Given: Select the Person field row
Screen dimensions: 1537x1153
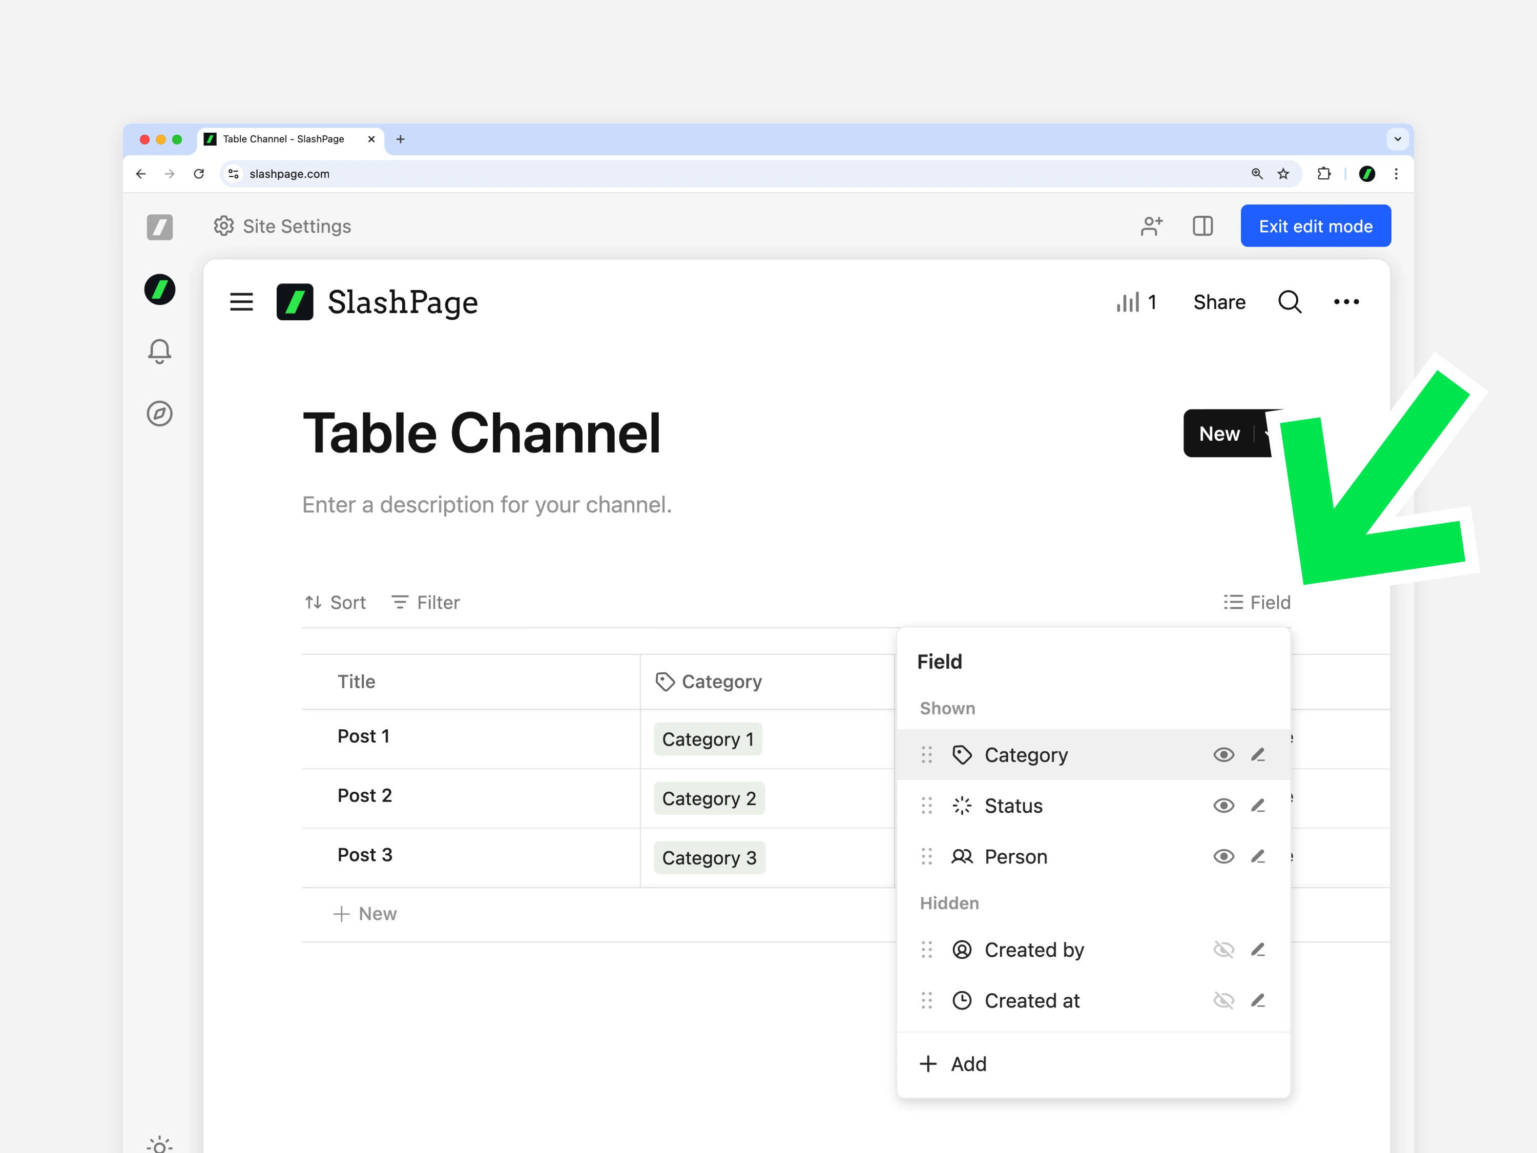Looking at the screenshot, I should [x=1094, y=856].
